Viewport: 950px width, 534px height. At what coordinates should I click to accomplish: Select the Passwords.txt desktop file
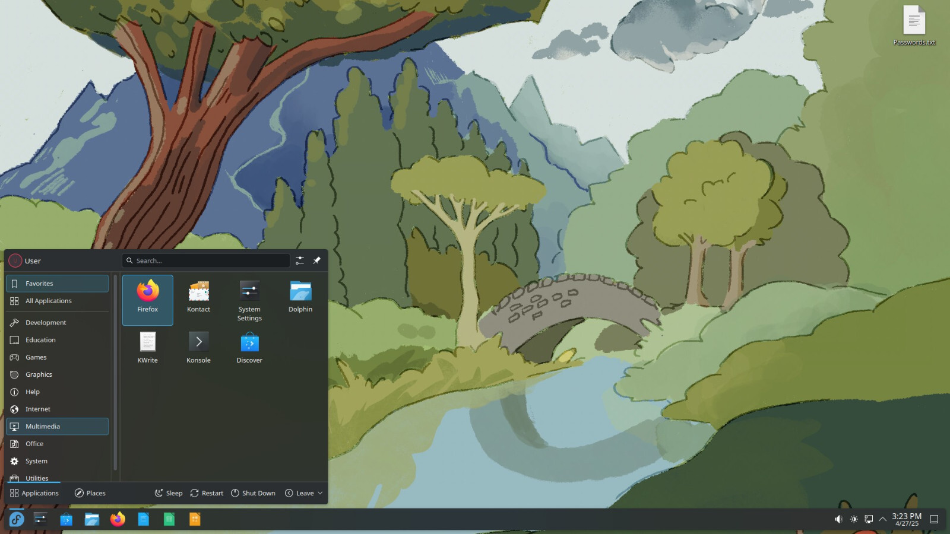(x=914, y=26)
